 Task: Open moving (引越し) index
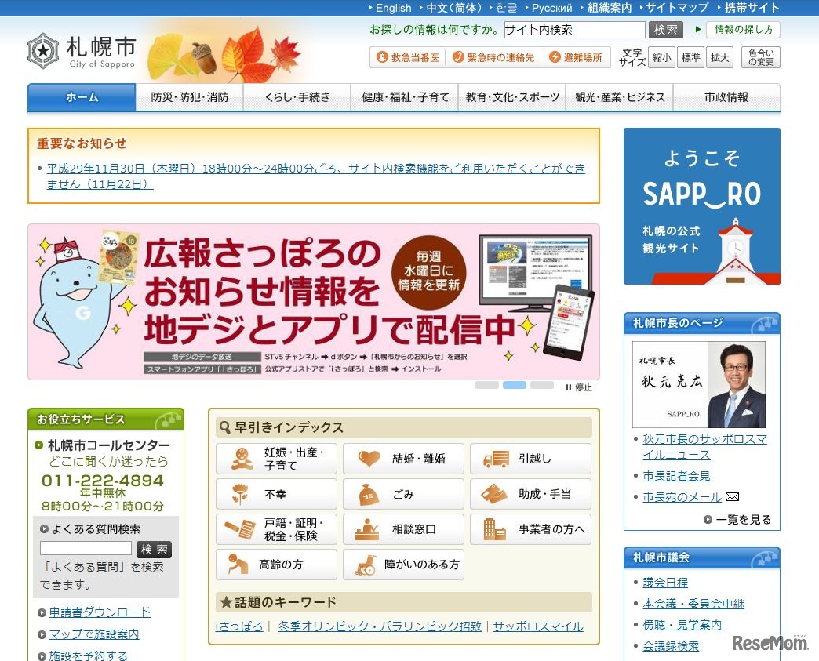(530, 459)
